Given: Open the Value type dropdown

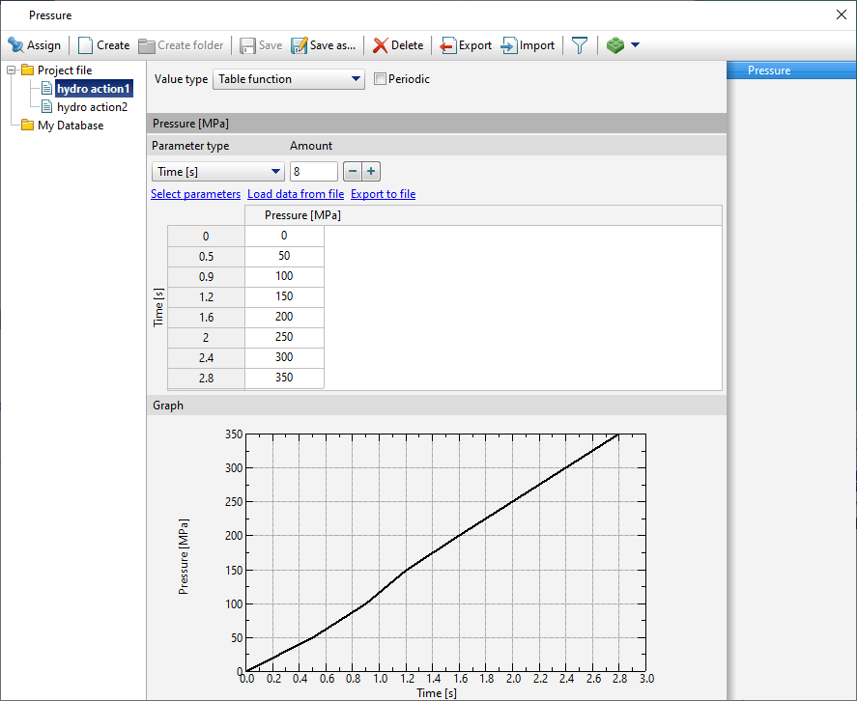Looking at the screenshot, I should 288,79.
